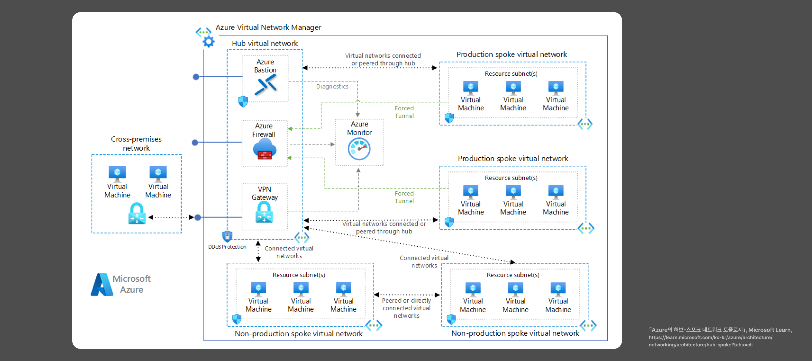The image size is (812, 361).
Task: Click "Connected virtual networks" text below the hub
Action: [x=289, y=252]
